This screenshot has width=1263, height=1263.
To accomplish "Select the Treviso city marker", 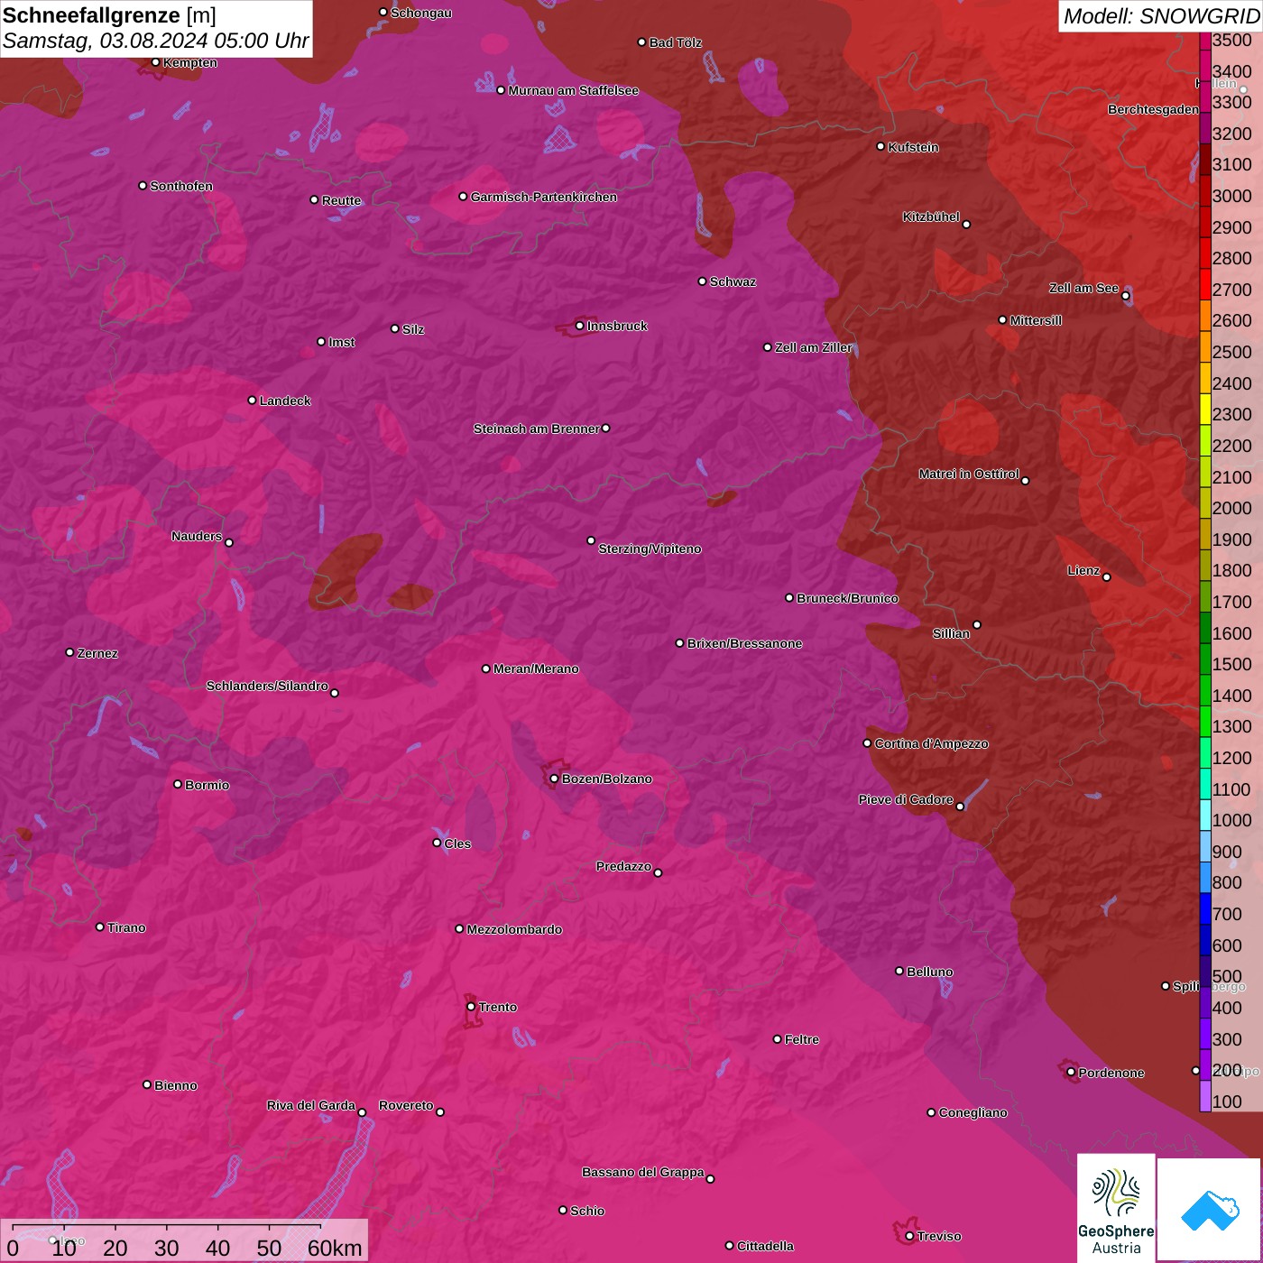I will 909,1236.
